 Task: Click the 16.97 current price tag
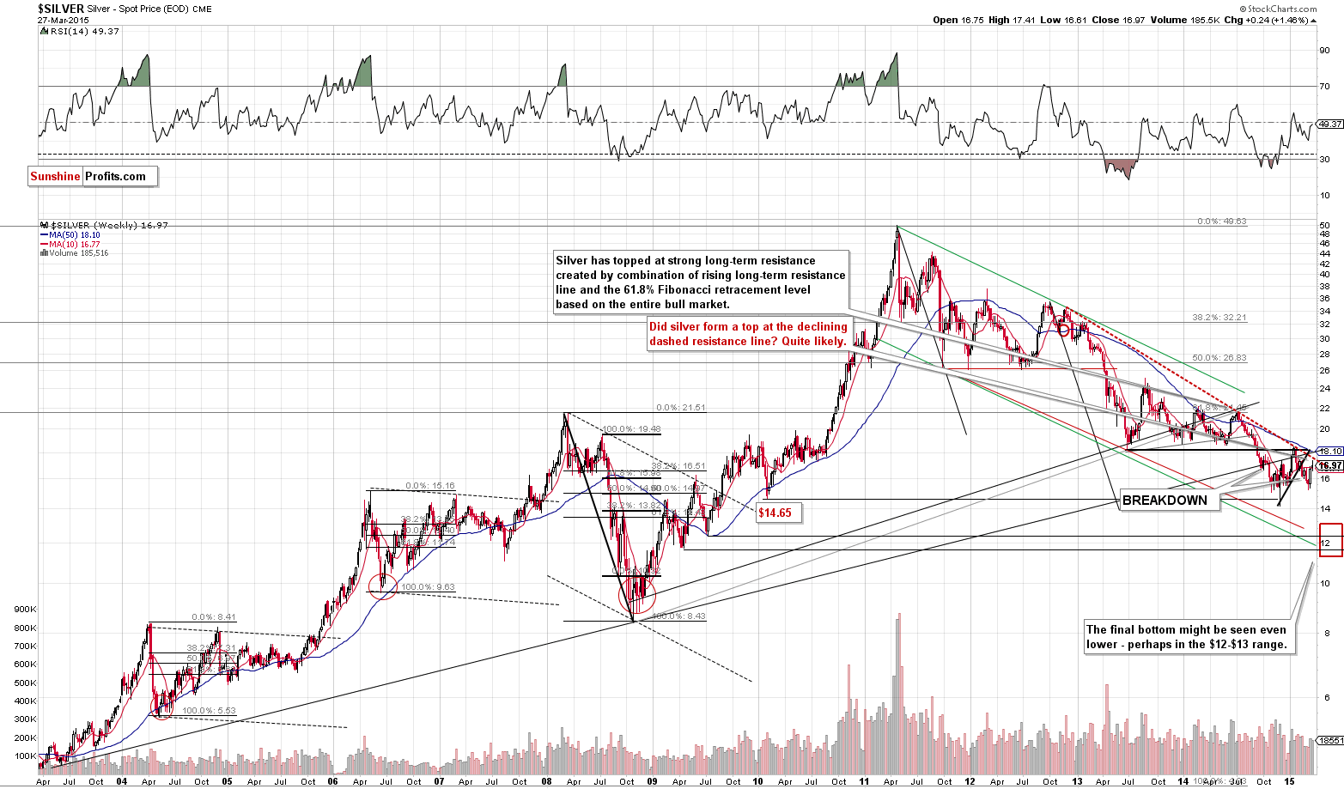1329,465
